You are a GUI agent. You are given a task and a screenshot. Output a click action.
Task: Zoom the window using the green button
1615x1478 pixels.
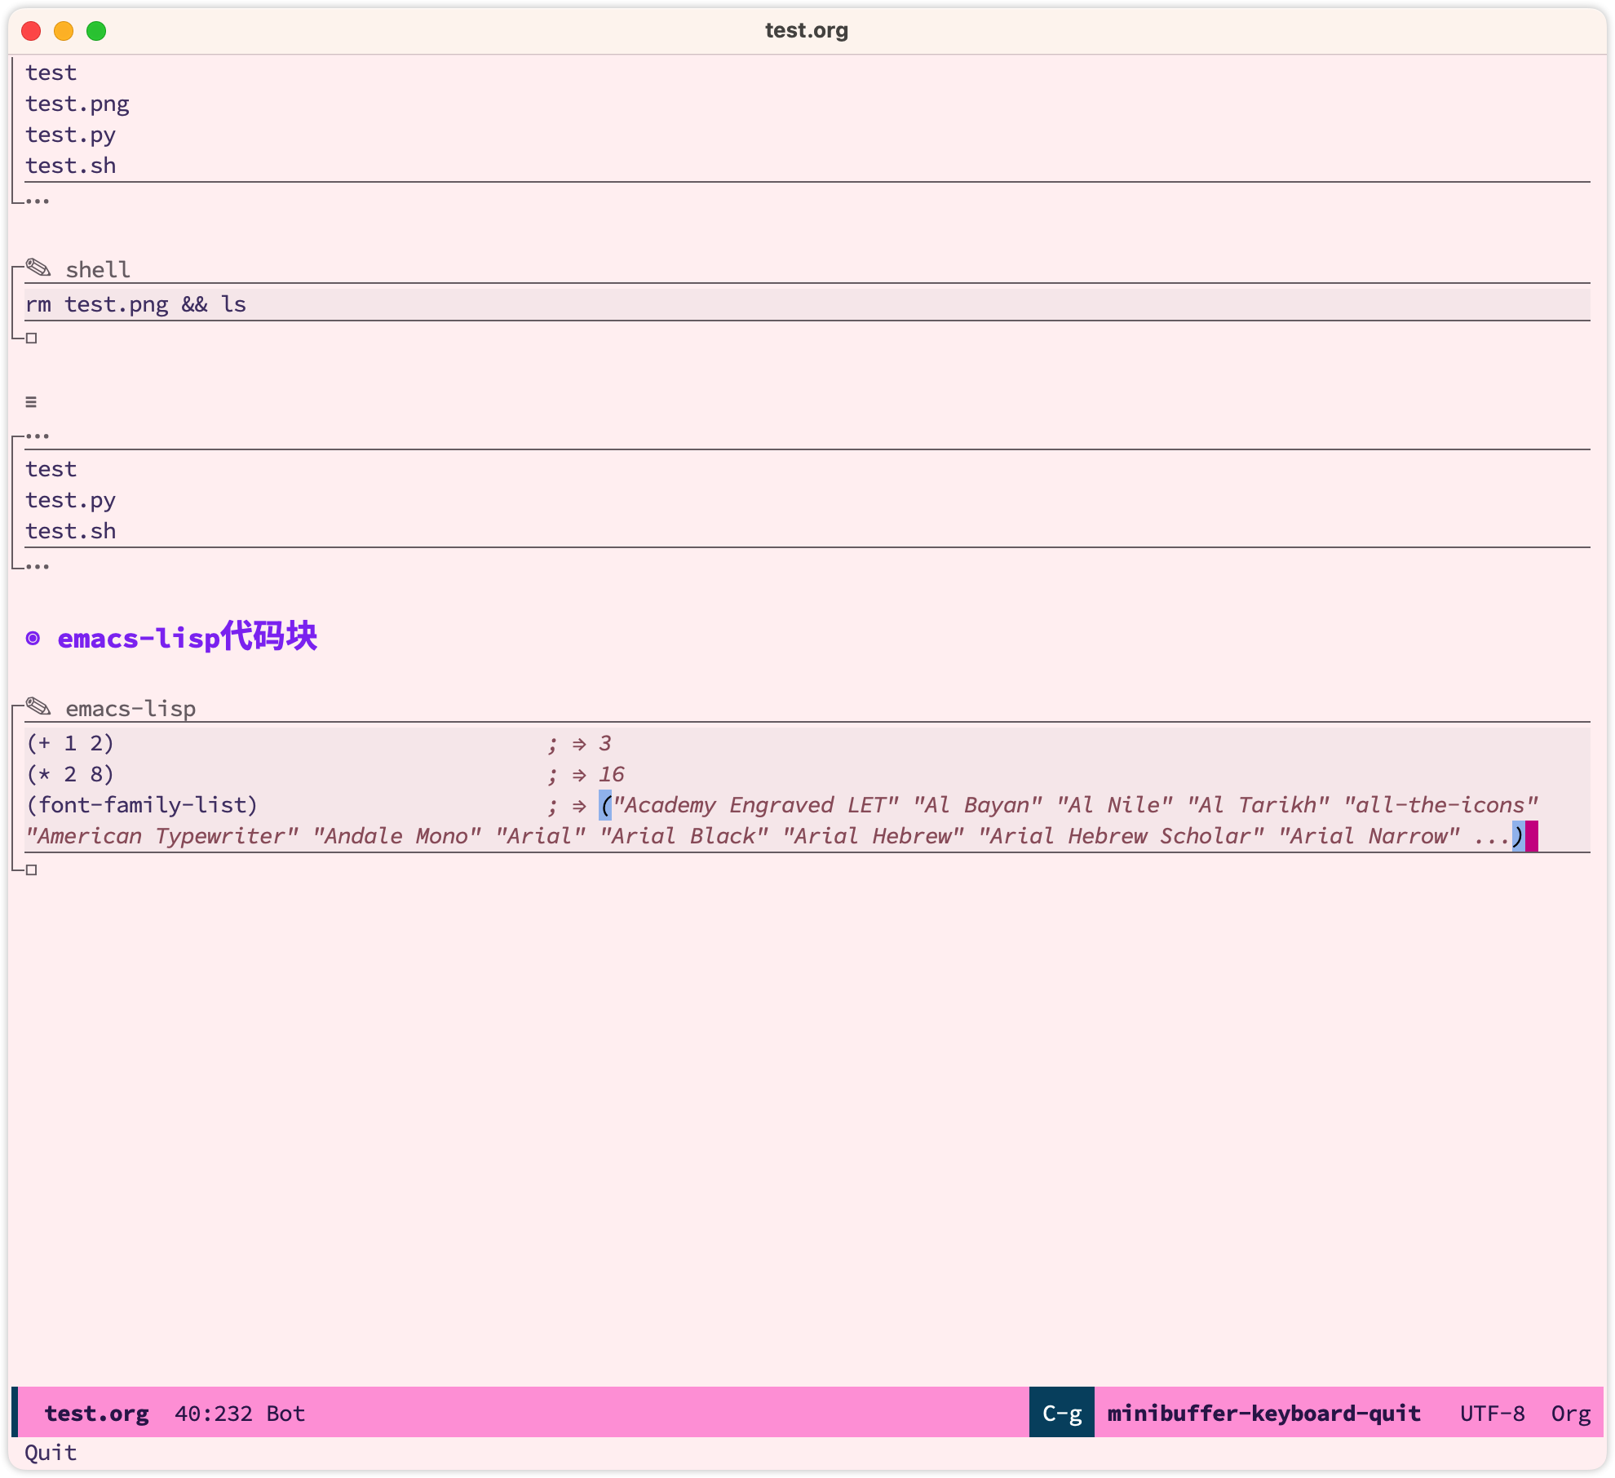96,31
